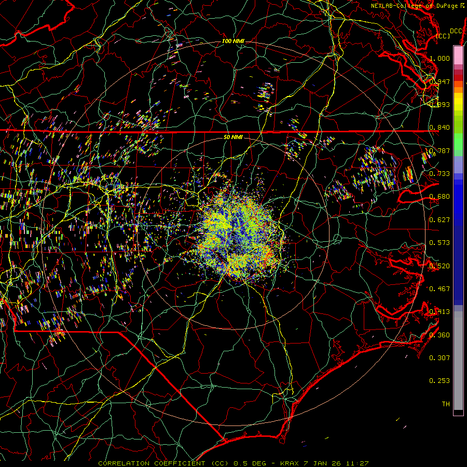467x467 pixels.
Task: Click the 11:27 timestamp in caption
Action: [358, 463]
